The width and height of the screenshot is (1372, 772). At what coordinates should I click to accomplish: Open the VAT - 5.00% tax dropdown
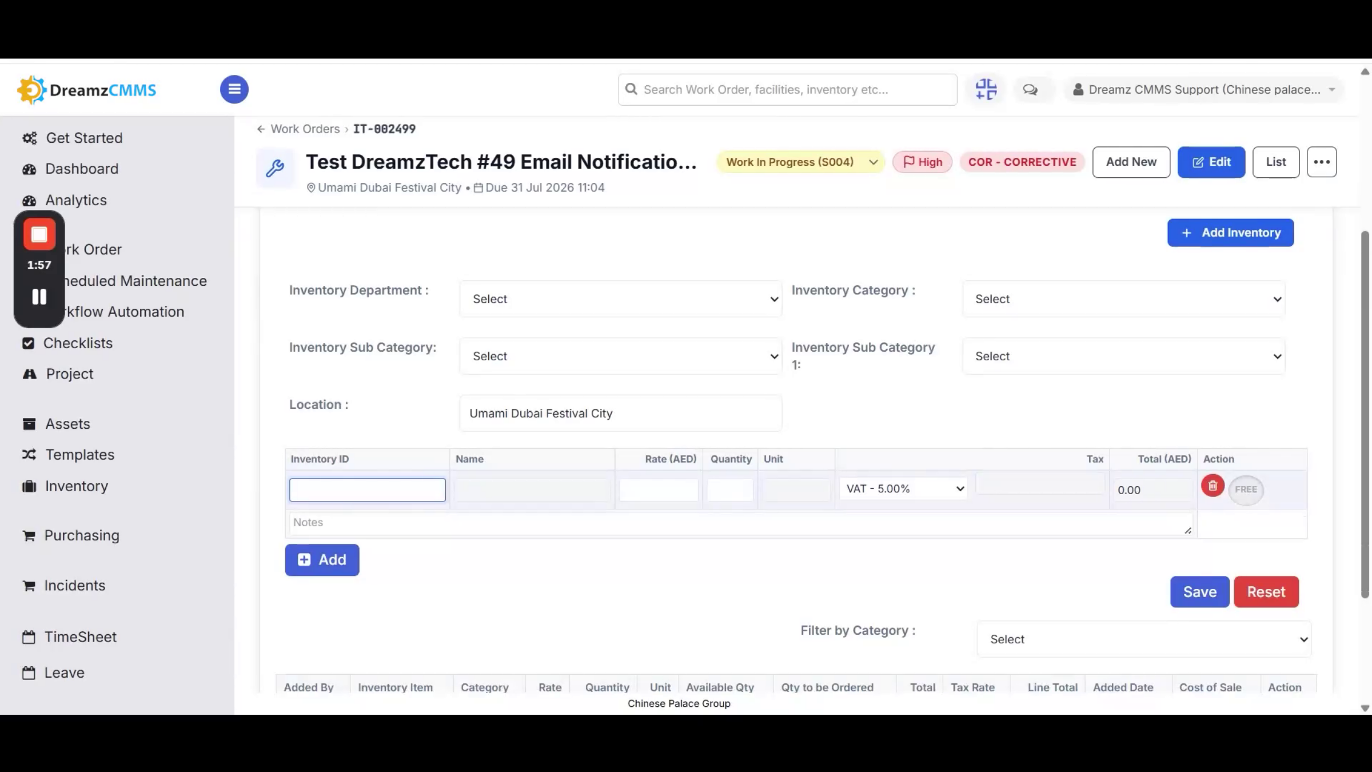click(x=903, y=489)
